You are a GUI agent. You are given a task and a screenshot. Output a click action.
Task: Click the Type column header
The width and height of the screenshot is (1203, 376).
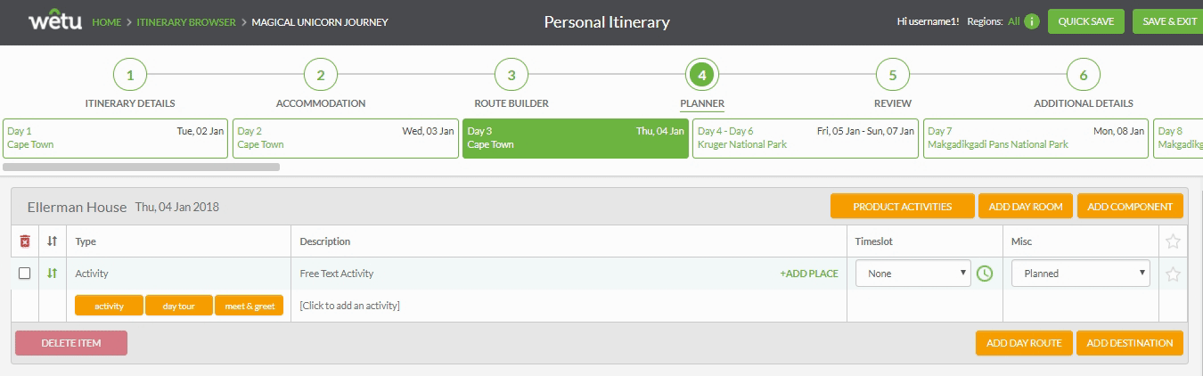coord(86,241)
